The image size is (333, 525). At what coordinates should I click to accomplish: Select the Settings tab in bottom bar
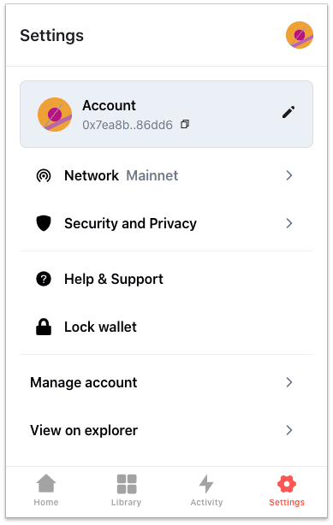click(287, 490)
